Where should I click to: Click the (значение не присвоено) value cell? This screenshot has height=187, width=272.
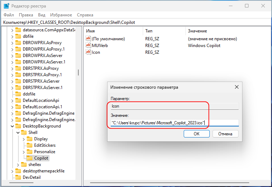point(212,39)
